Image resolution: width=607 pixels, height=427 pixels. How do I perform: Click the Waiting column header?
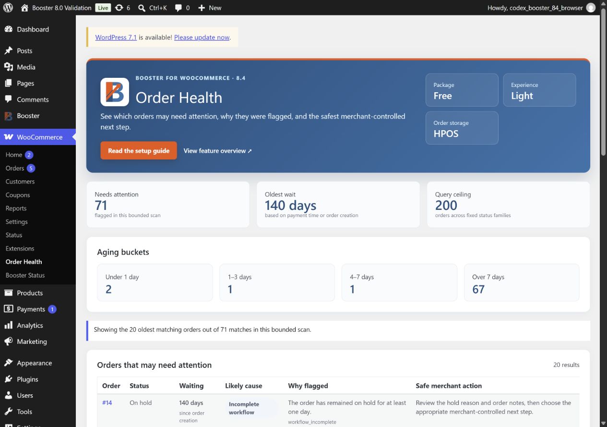tap(191, 386)
